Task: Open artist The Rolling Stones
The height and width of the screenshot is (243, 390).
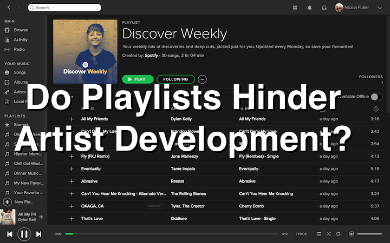Action: pyautogui.click(x=188, y=194)
